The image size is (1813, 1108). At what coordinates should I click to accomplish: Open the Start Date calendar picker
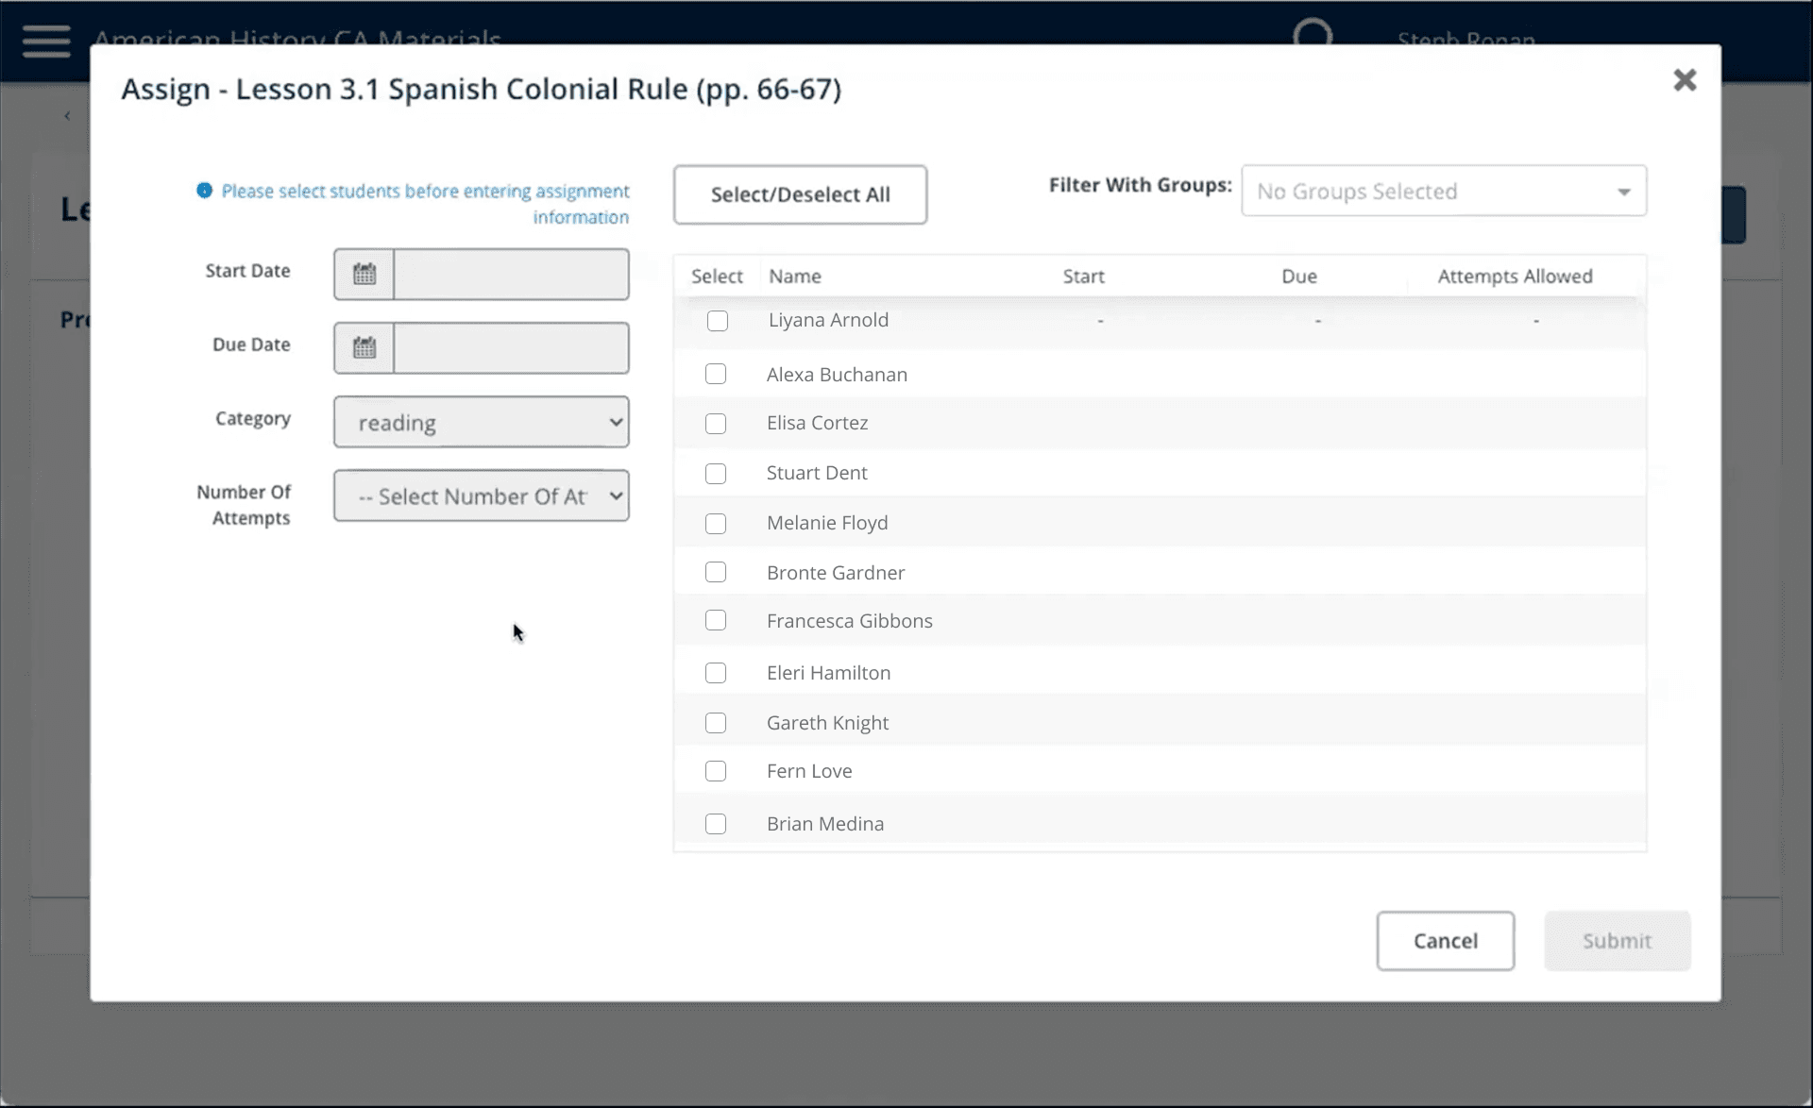pyautogui.click(x=363, y=273)
